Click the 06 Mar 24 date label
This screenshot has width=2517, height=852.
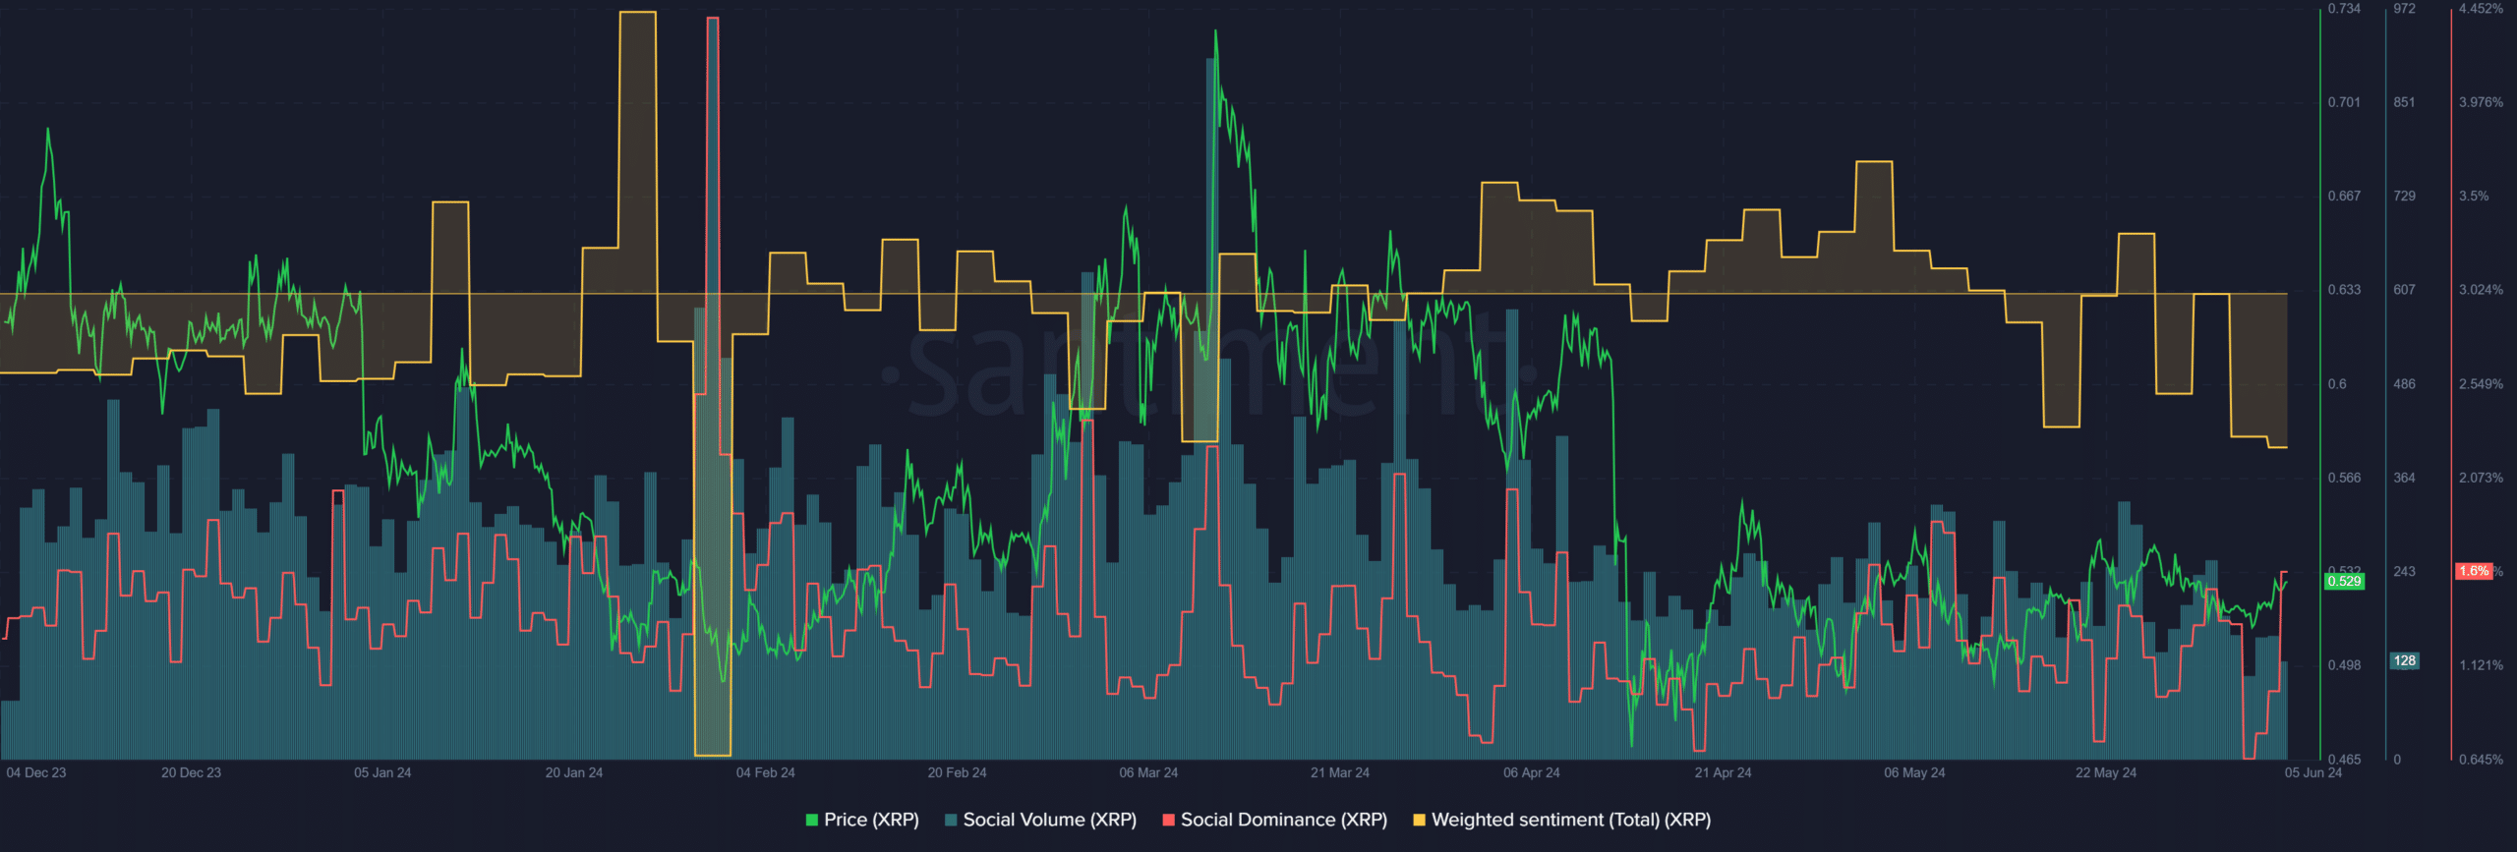(1148, 772)
